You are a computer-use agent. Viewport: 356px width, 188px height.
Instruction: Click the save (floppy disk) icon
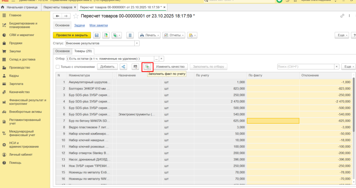(x=97, y=35)
